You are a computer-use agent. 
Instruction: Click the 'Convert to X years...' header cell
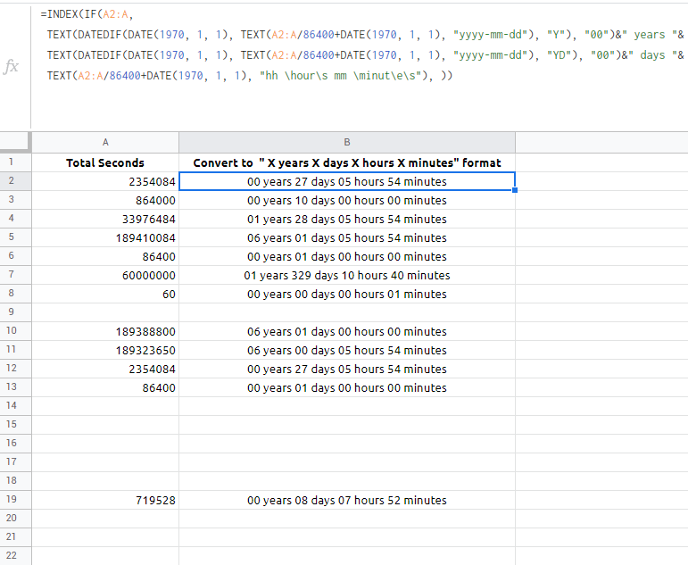tap(347, 162)
